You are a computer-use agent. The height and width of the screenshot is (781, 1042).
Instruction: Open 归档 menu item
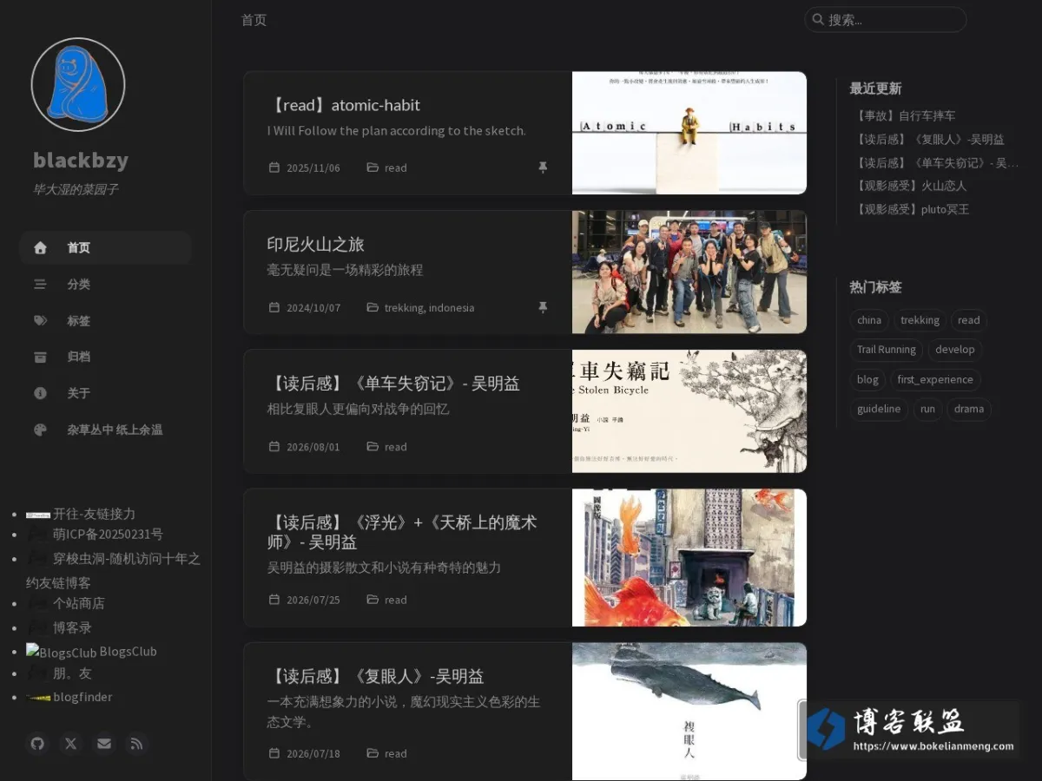point(105,357)
